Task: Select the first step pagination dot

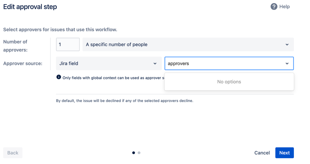Action: tap(134, 153)
